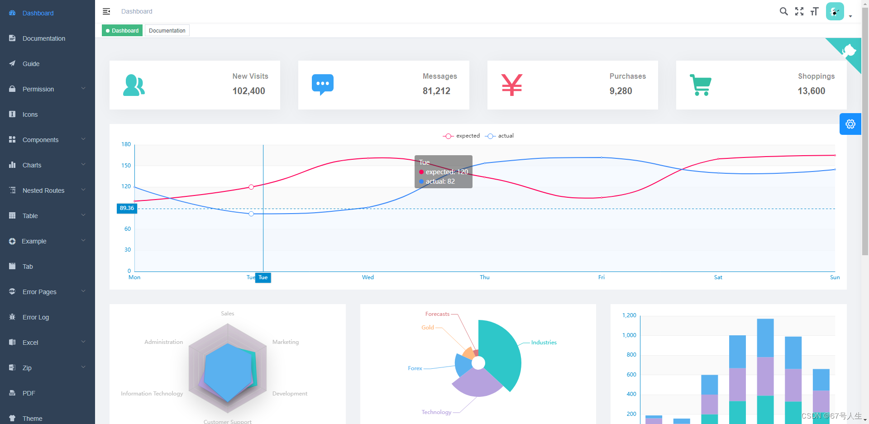Select the Shoppings card value 13,600
The width and height of the screenshot is (869, 424).
click(811, 91)
